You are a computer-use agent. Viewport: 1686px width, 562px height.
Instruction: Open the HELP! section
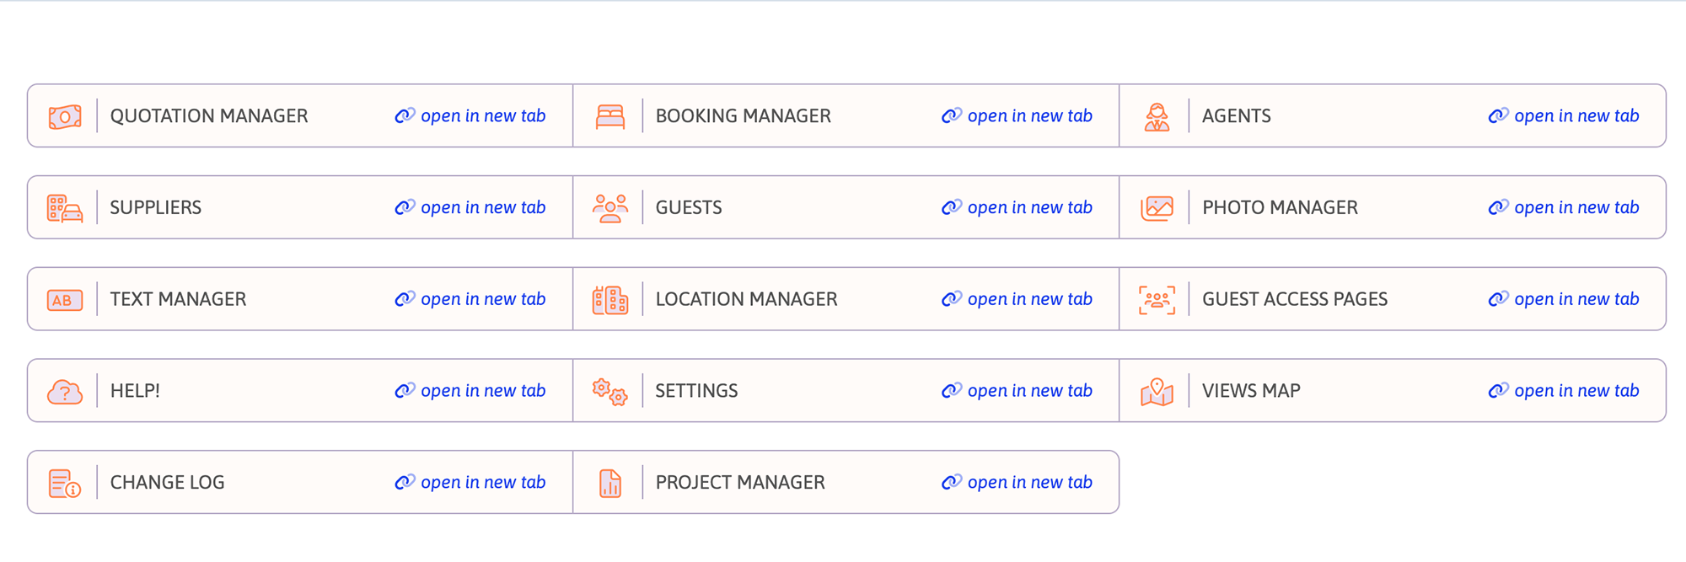(x=135, y=392)
